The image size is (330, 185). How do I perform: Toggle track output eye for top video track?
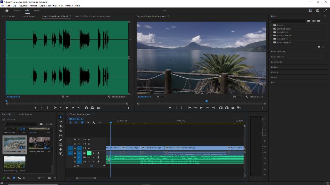click(x=89, y=140)
